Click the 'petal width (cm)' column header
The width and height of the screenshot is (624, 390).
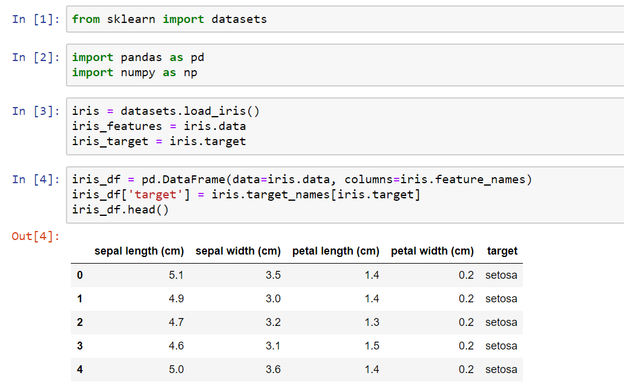pos(432,251)
